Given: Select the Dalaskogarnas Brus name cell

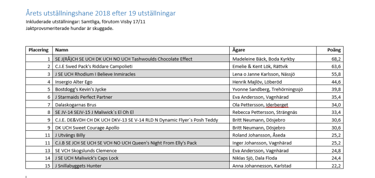Looking at the screenshot, I should 141,105.
